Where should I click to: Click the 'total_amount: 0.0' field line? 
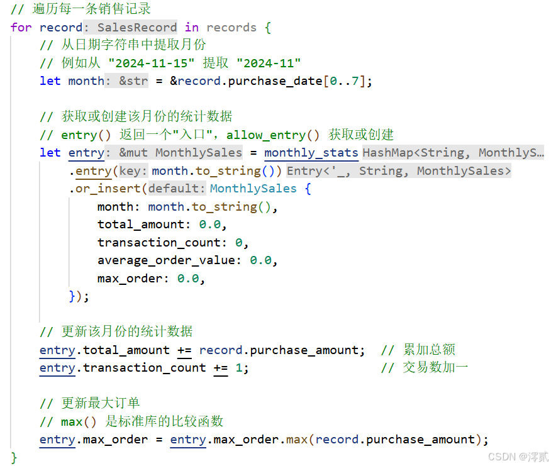(162, 225)
